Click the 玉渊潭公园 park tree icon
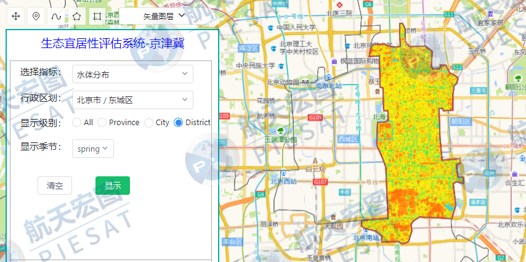The height and width of the screenshot is (262, 526). pos(280,130)
